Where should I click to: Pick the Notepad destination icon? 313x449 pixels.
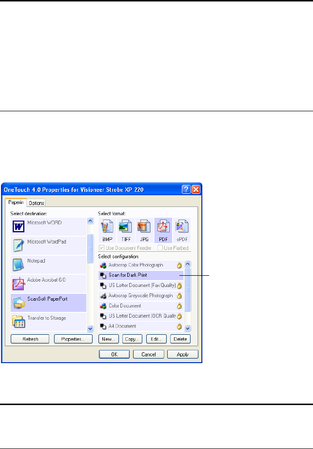pos(19,265)
